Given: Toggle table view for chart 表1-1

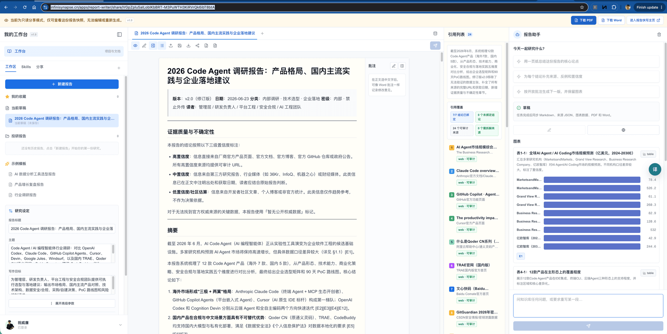Looking at the screenshot, I should coord(648,154).
